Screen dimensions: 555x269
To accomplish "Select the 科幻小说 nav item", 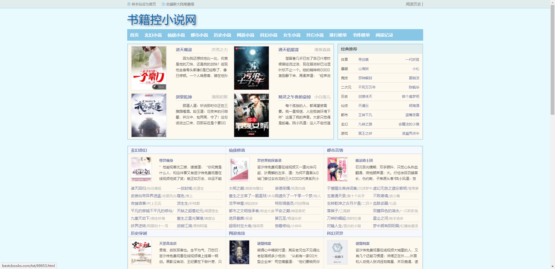I will (268, 35).
